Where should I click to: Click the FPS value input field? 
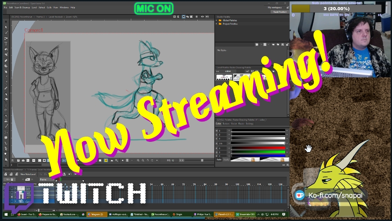[175, 160]
